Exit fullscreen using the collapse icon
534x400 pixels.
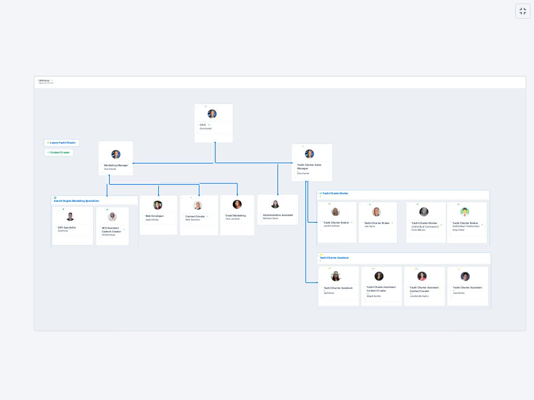pos(523,11)
